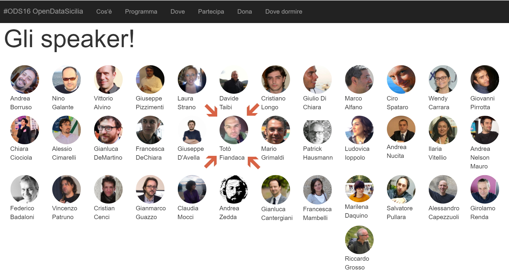Click the Girolamo Renda name text
Viewport: 509px width, 273px height.
[x=483, y=213]
